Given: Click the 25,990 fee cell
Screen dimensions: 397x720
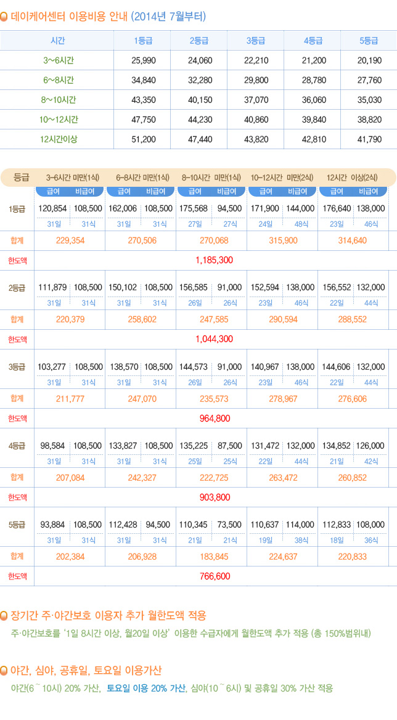Looking at the screenshot, I should tap(144, 60).
